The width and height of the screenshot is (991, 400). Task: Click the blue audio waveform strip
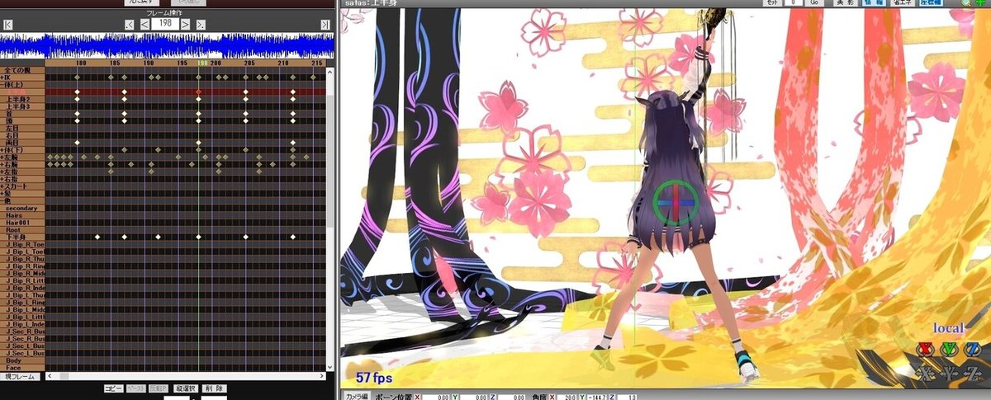pyautogui.click(x=168, y=45)
